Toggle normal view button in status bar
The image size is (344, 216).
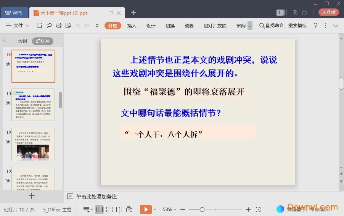coord(100,210)
